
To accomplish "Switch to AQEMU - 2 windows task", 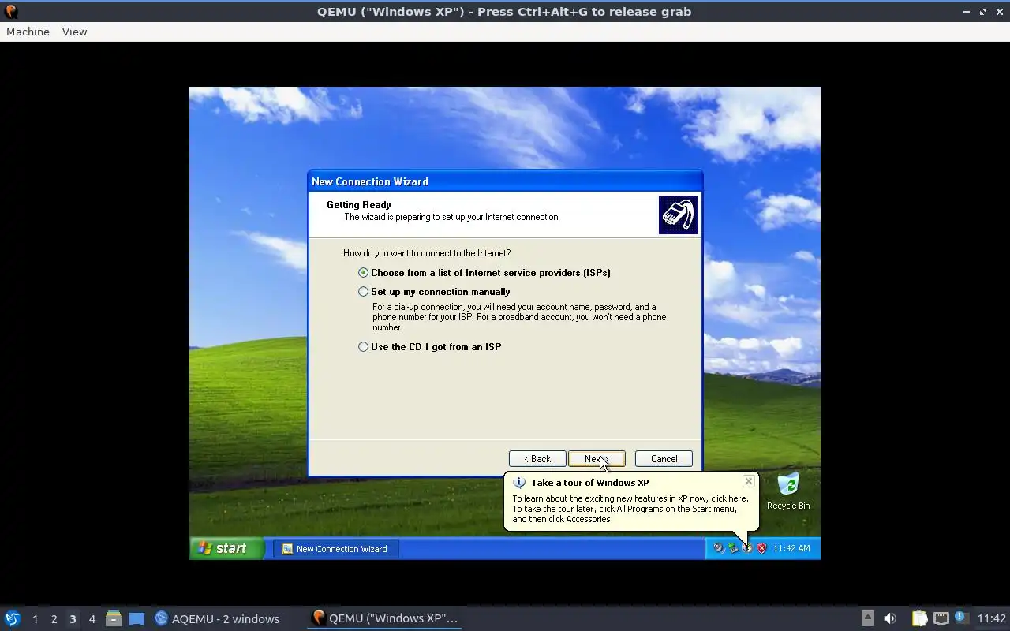I will point(217,618).
